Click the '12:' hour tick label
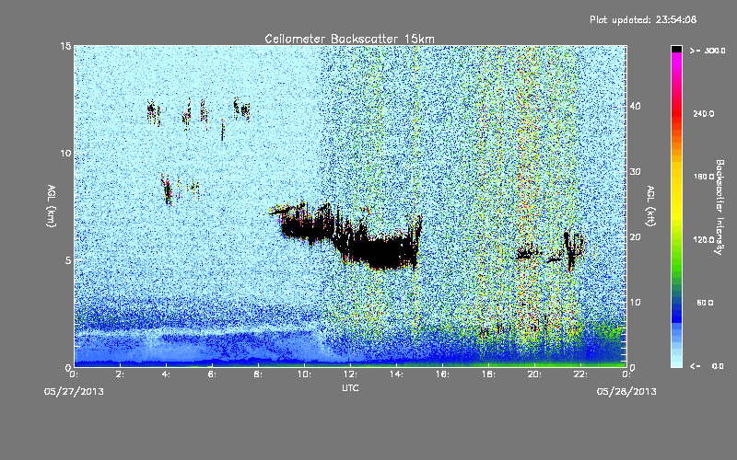Image resolution: width=737 pixels, height=460 pixels. pos(350,374)
